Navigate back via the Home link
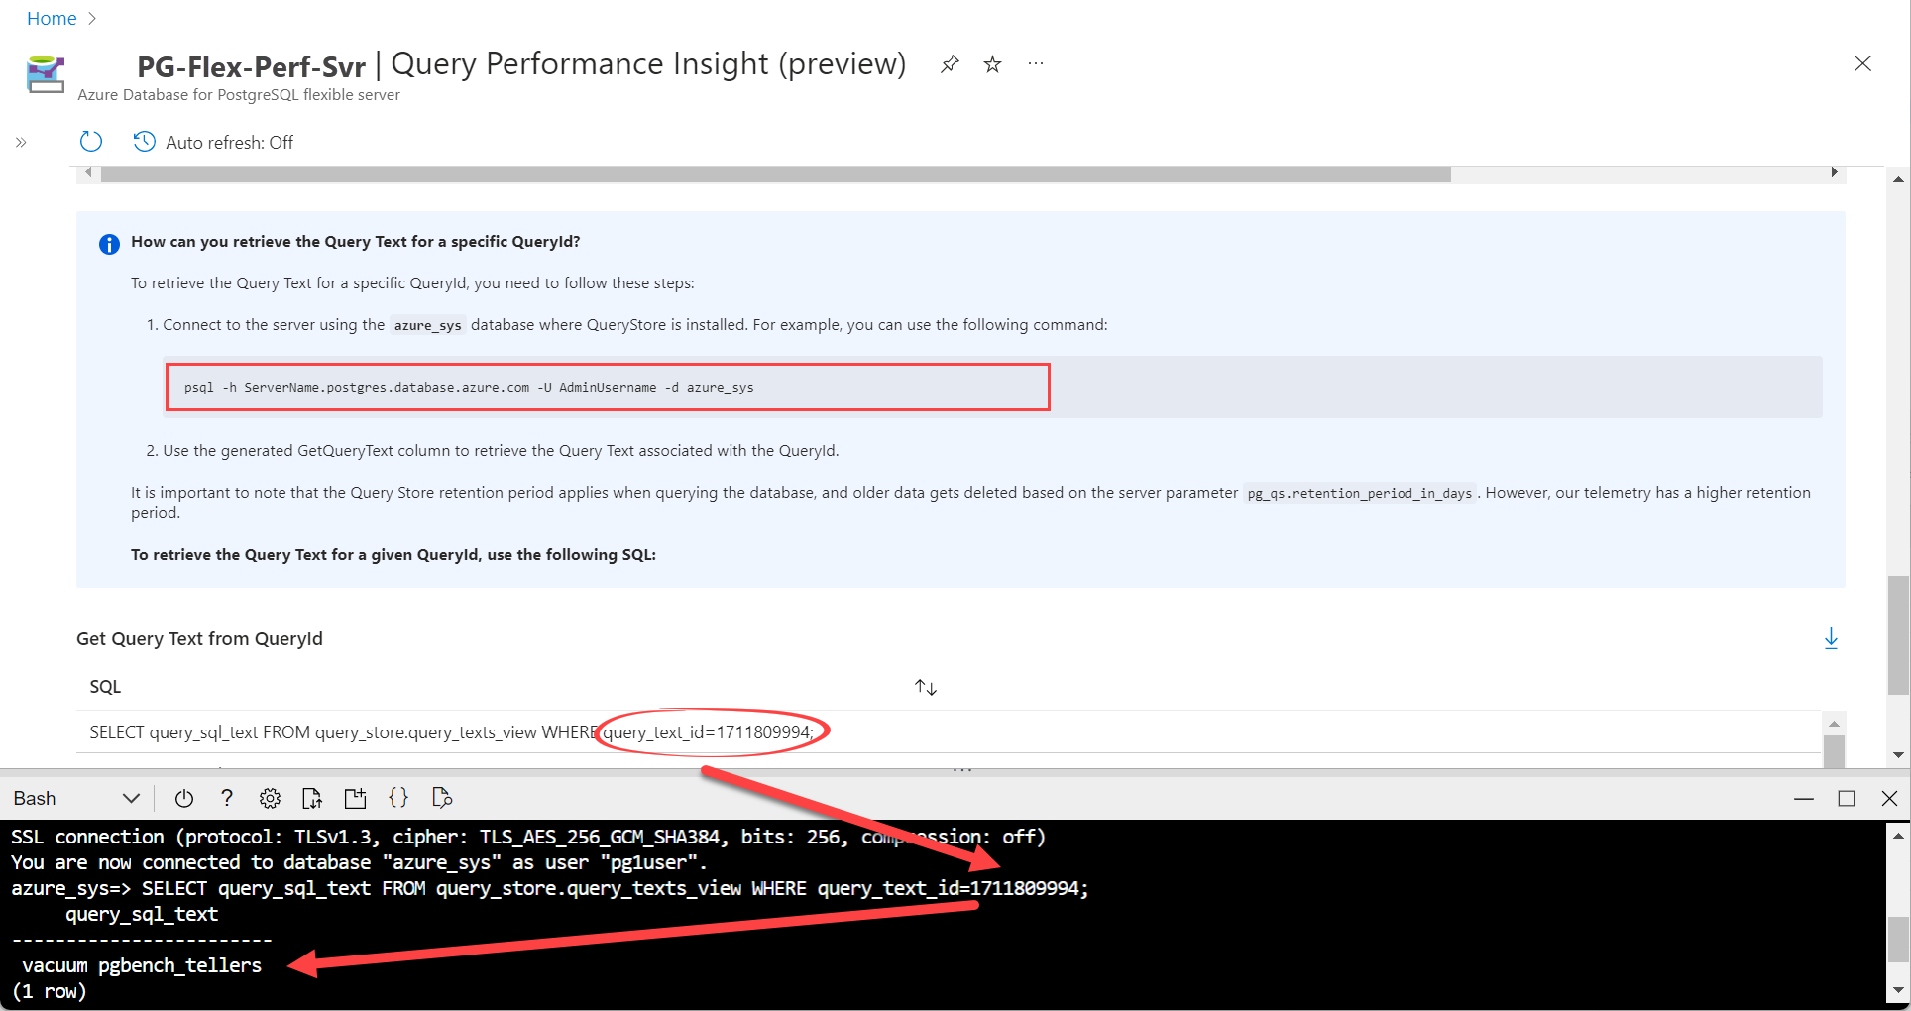Screen dimensions: 1911x1011 (51, 18)
